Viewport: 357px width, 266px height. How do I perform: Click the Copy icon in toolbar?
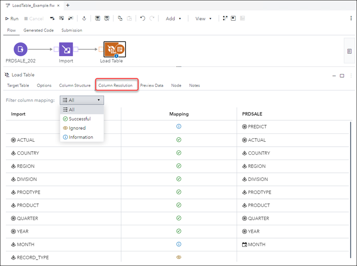(120, 19)
